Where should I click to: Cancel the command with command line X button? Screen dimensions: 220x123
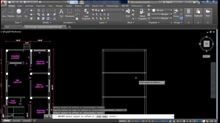click(x=47, y=117)
